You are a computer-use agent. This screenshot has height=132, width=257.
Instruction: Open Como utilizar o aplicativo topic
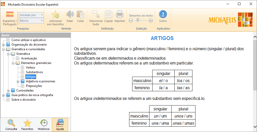tap(28, 40)
